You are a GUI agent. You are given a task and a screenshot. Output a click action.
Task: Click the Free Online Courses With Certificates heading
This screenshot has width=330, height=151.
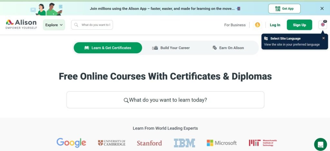point(165,76)
